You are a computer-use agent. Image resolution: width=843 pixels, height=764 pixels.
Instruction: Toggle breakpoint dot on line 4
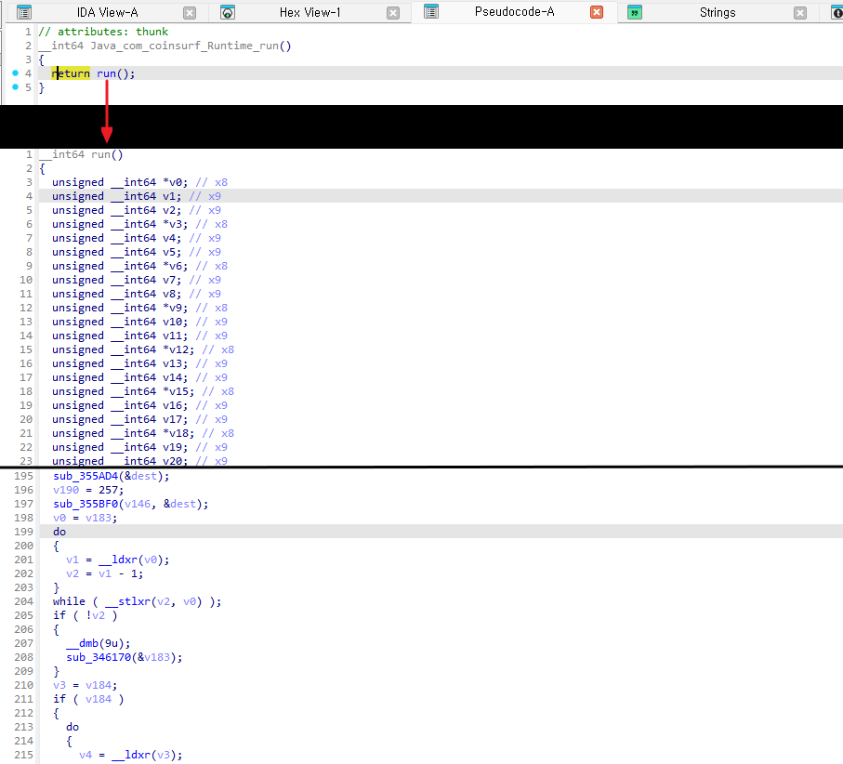click(x=15, y=72)
